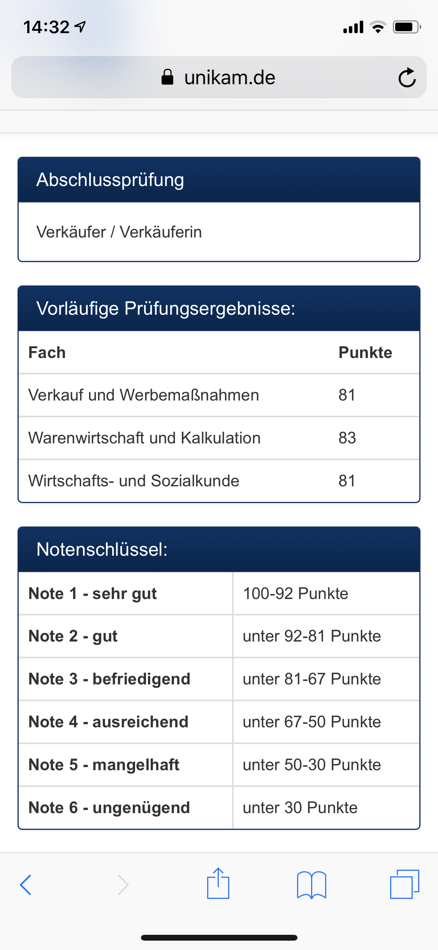Tap the Note 1 - sehr gut row
This screenshot has width=438, height=950.
219,594
